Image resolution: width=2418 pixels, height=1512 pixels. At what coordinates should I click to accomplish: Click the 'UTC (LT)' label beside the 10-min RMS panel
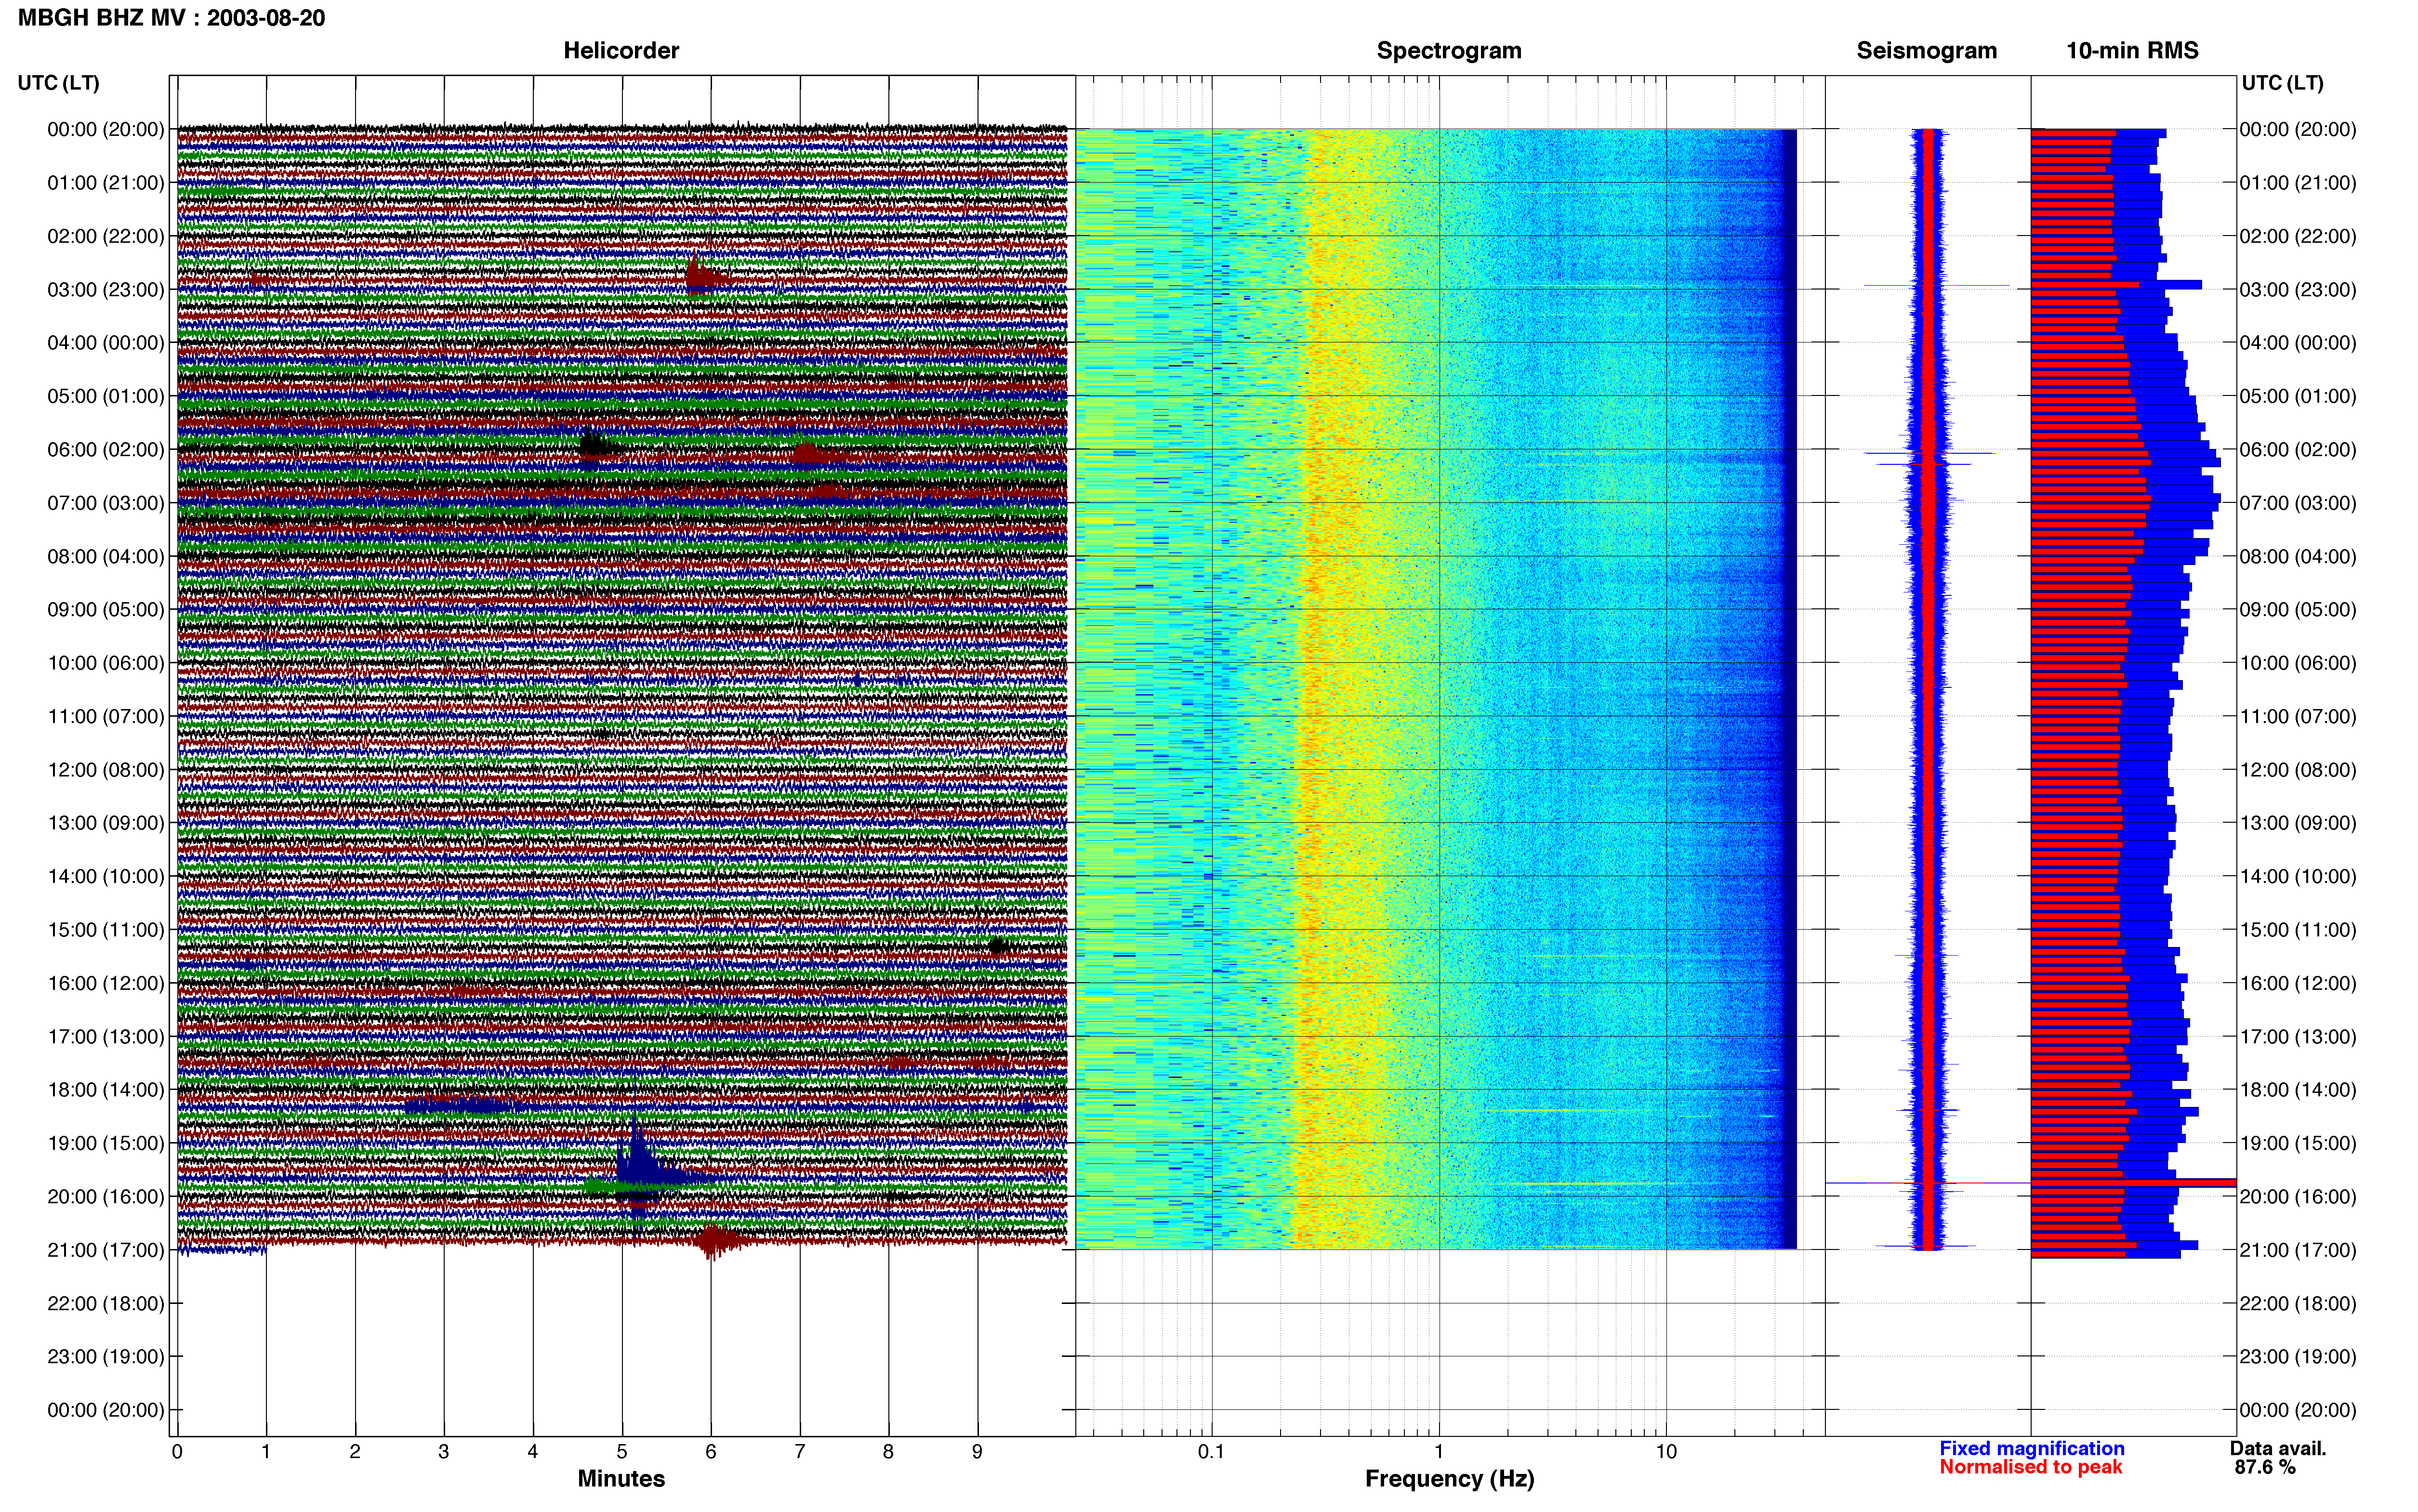2282,83
